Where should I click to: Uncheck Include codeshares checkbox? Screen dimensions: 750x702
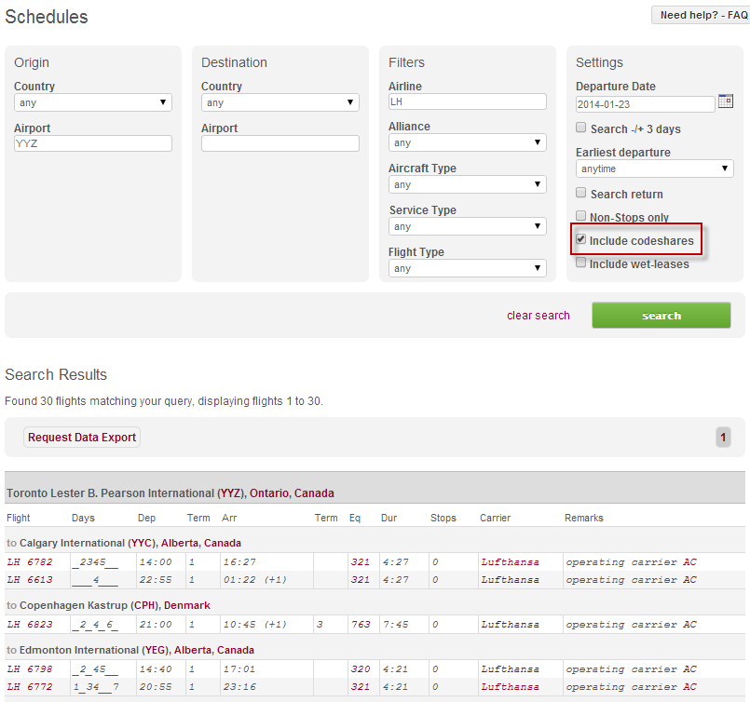pyautogui.click(x=581, y=240)
